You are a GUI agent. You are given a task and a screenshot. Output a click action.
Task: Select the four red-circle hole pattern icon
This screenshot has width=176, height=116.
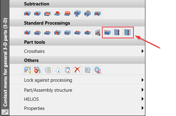(67, 32)
